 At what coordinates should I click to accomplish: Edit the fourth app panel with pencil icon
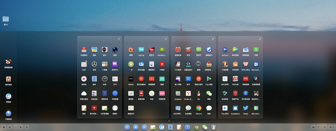[x=260, y=39]
